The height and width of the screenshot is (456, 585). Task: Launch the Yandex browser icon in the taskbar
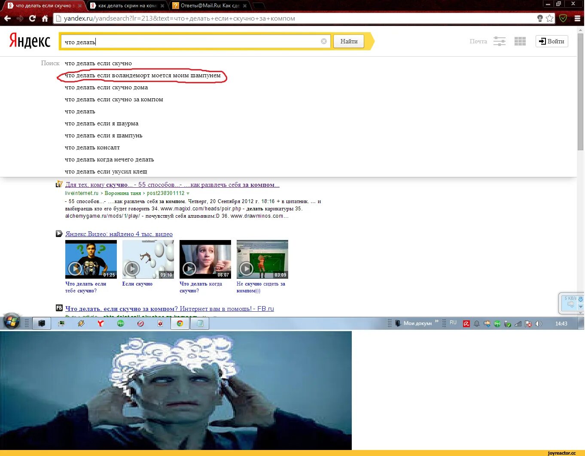[101, 323]
